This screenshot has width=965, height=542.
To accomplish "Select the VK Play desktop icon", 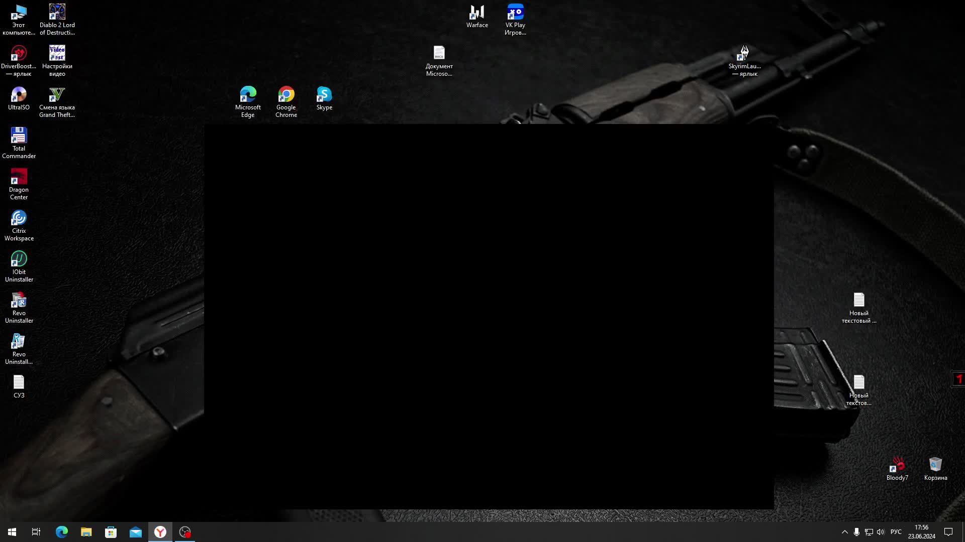I will click(x=515, y=20).
